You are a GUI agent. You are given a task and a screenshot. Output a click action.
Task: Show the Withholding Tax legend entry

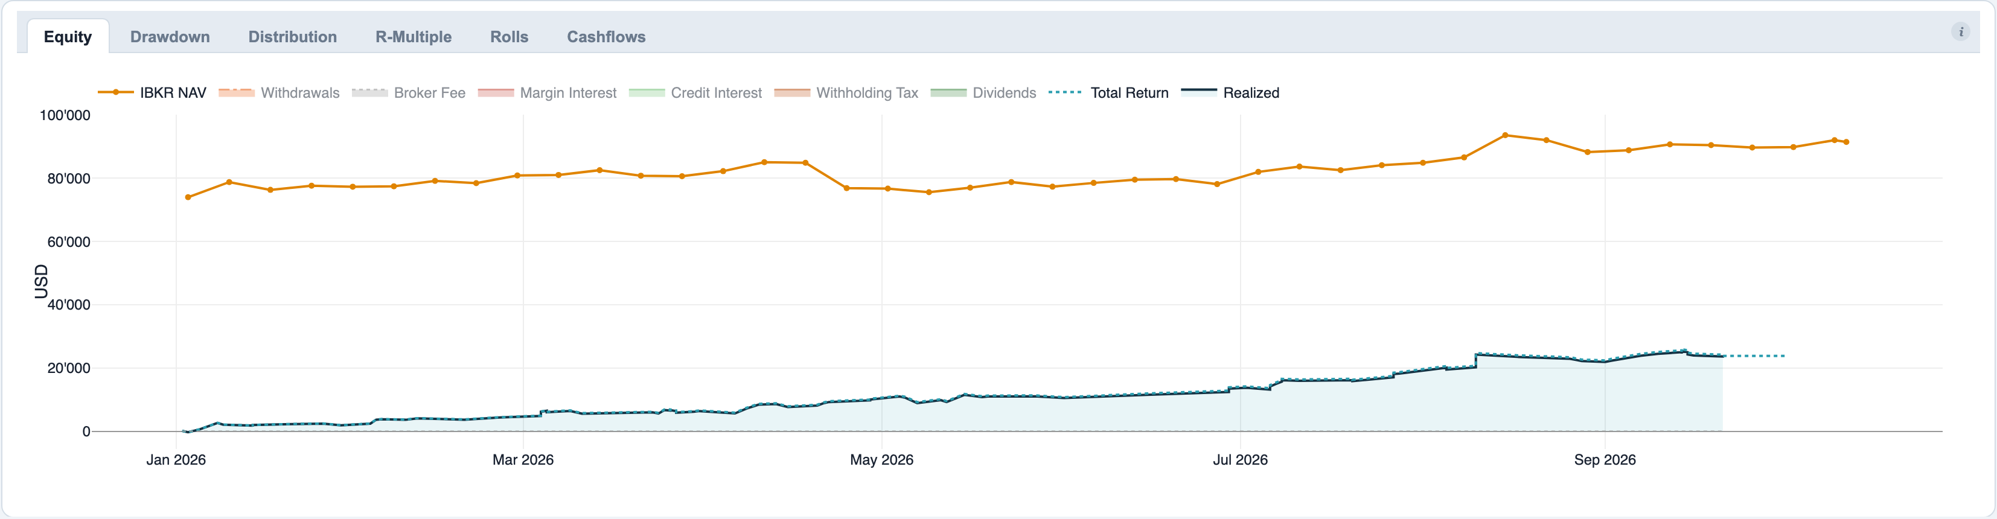tap(846, 93)
